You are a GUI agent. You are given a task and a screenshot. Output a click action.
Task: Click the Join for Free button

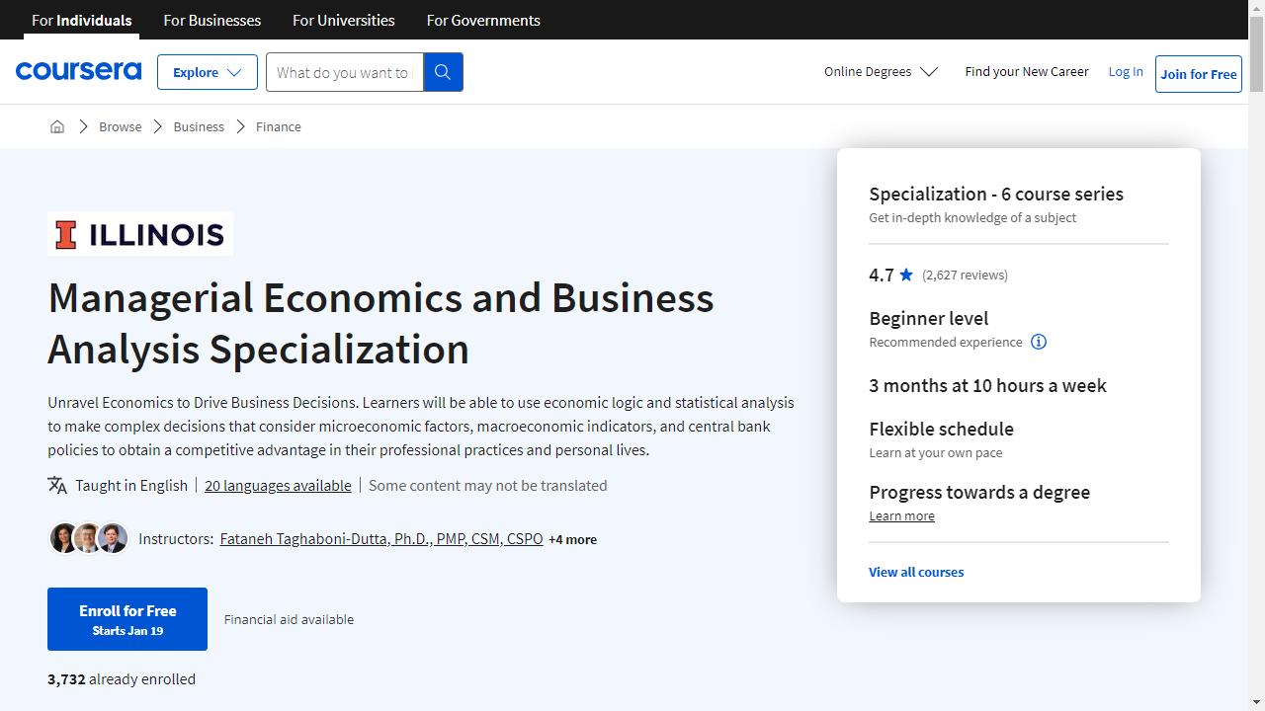coord(1199,74)
